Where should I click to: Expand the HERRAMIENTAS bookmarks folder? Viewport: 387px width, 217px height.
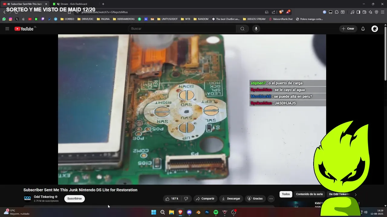point(124,19)
